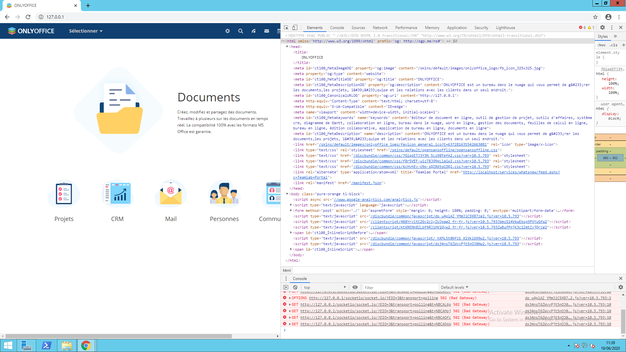
Task: Open DevTools settings gear
Action: coord(603,27)
